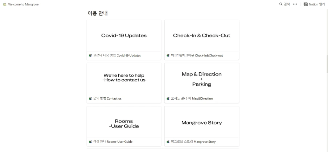
Task: Click leaf icon beside Contact us caption
Action: click(x=90, y=98)
